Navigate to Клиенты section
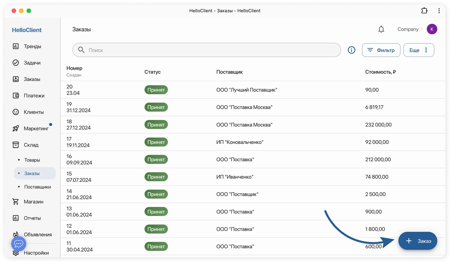The height and width of the screenshot is (263, 451). pyautogui.click(x=33, y=112)
